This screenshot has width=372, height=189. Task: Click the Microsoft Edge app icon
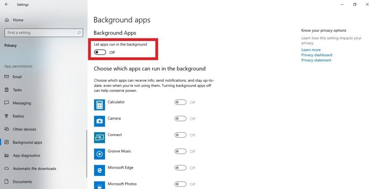coord(99,170)
